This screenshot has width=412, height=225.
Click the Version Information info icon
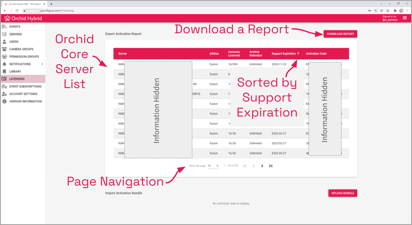pyautogui.click(x=4, y=101)
